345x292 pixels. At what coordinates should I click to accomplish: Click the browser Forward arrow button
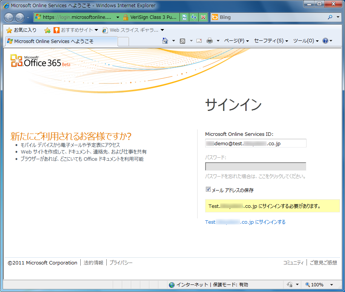pyautogui.click(x=20, y=17)
